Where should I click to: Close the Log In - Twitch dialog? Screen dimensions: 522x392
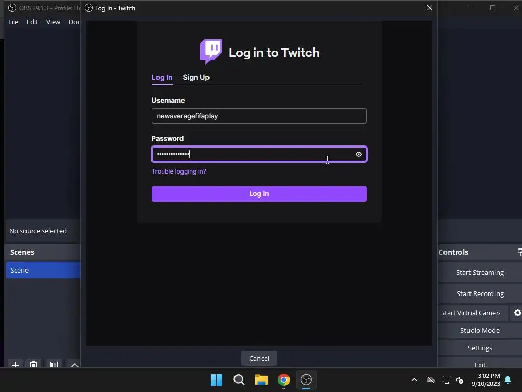tap(429, 8)
